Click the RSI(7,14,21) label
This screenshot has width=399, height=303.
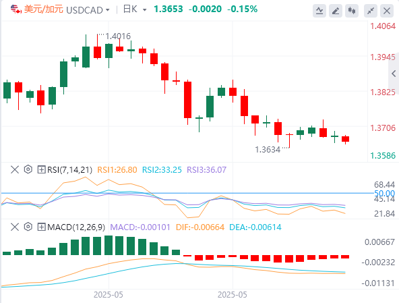pyautogui.click(x=69, y=170)
